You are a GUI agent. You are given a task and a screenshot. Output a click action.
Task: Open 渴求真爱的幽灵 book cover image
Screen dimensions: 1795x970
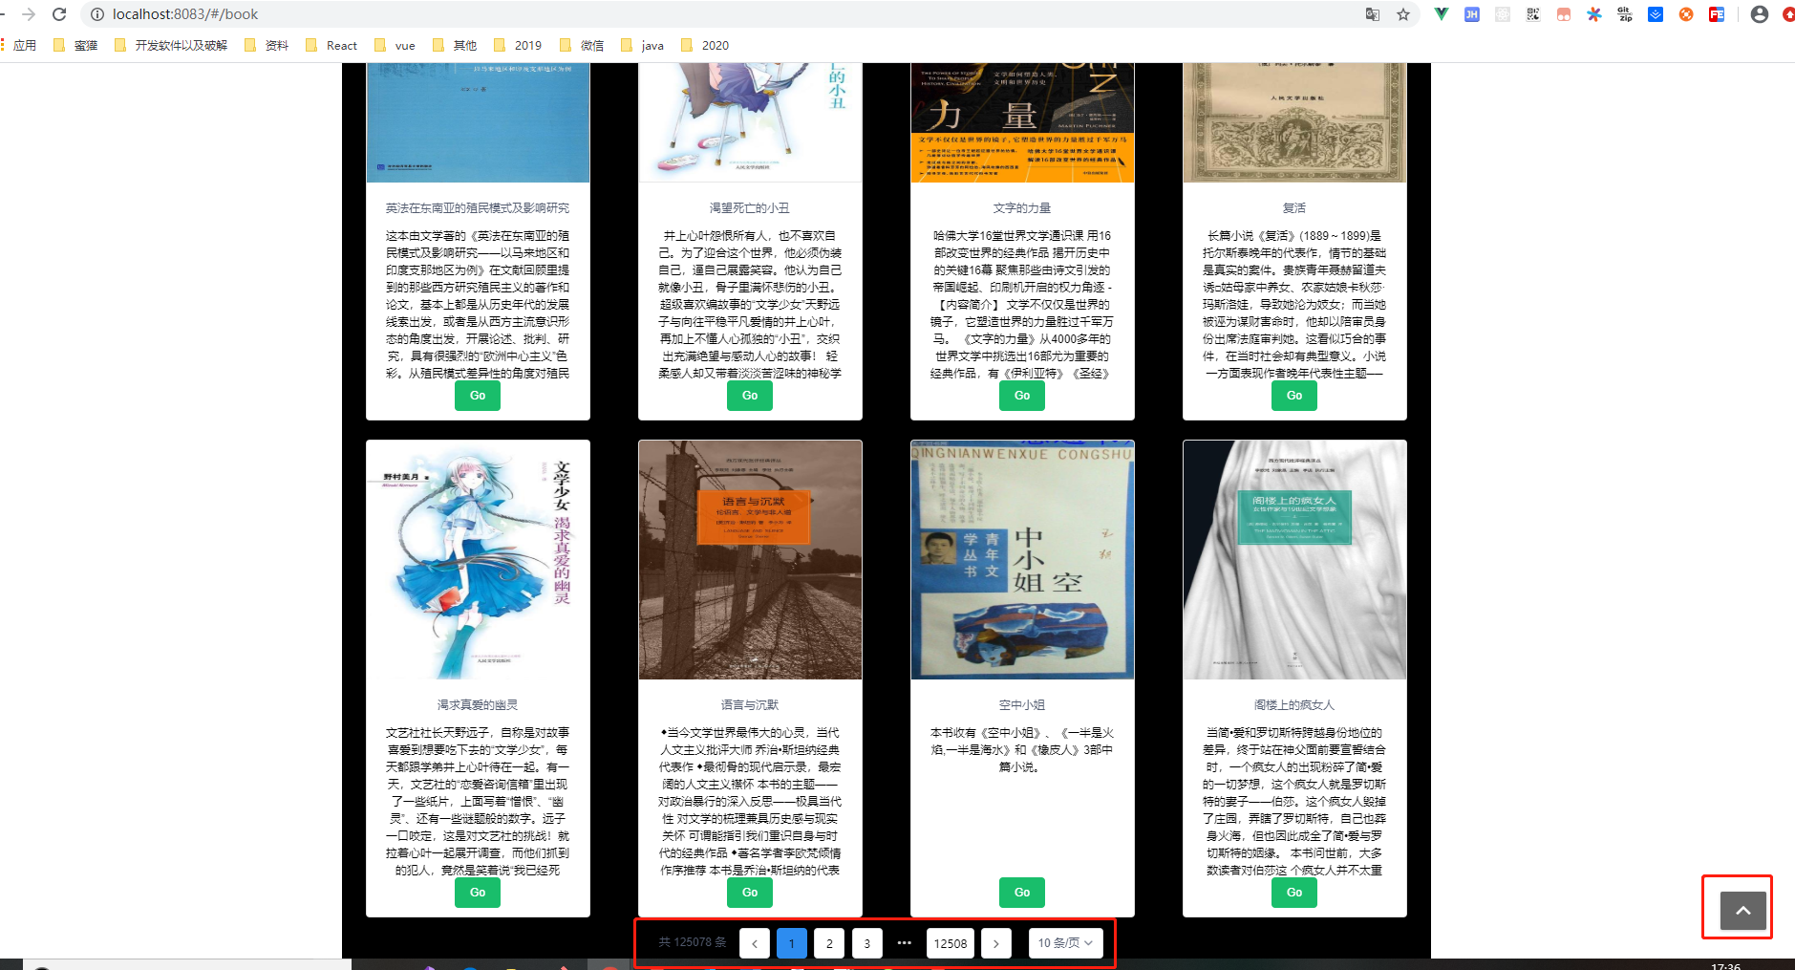(478, 560)
